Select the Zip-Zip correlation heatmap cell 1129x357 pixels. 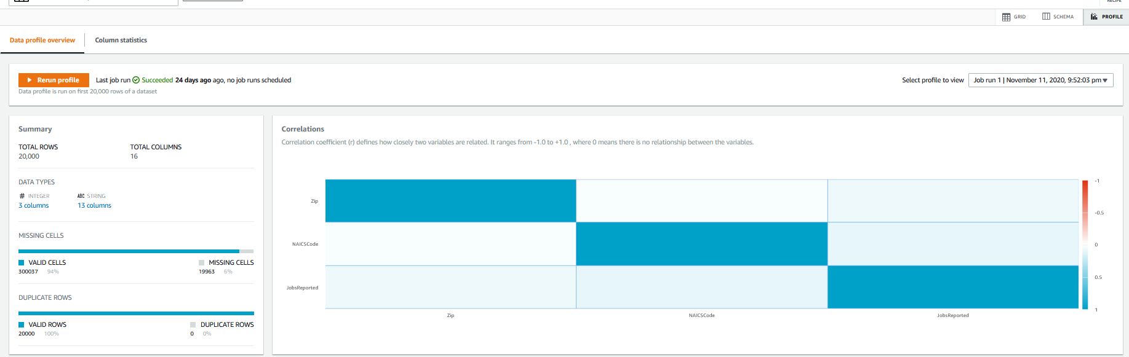[450, 201]
